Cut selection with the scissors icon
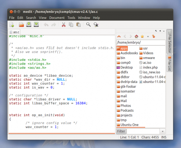The height and width of the screenshot is (148, 181). click(x=64, y=25)
